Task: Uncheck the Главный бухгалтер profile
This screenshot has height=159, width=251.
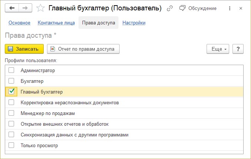Action: pyautogui.click(x=11, y=91)
